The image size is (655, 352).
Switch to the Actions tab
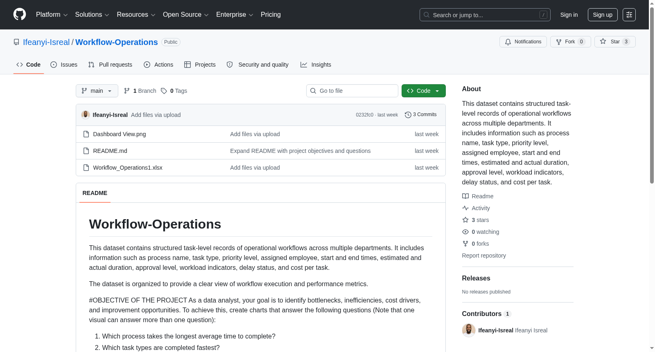tap(158, 65)
